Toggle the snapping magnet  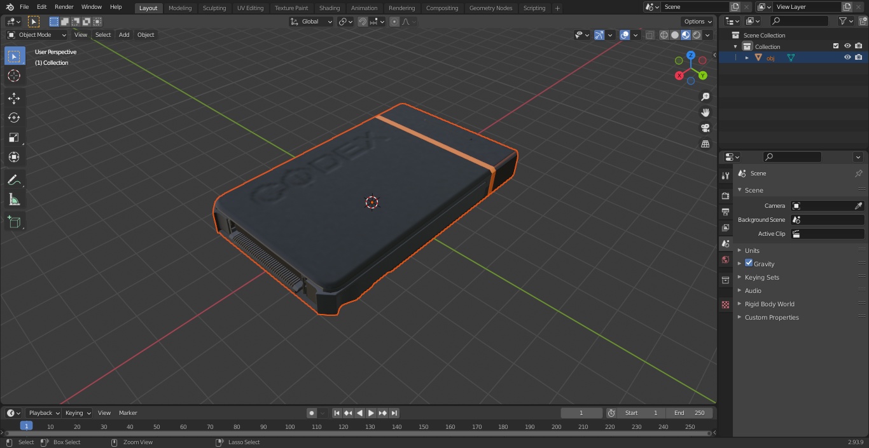[363, 22]
